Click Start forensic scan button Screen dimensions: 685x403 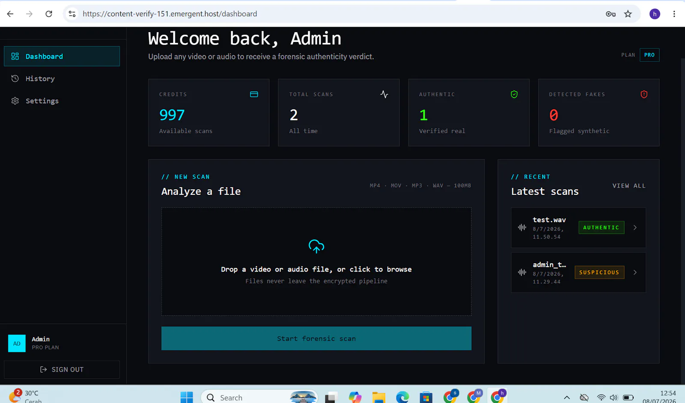click(316, 338)
